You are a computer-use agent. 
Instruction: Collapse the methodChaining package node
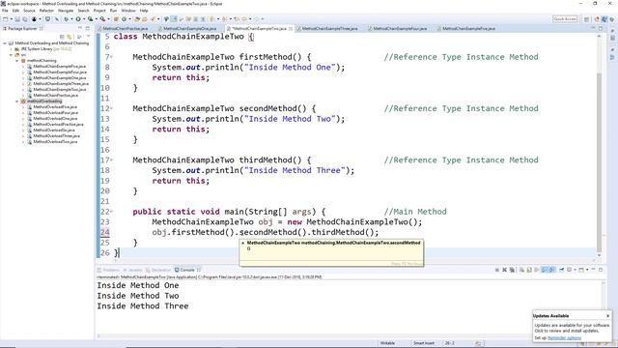click(x=17, y=61)
